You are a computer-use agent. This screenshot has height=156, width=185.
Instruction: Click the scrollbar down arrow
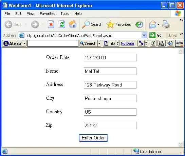(x=181, y=144)
